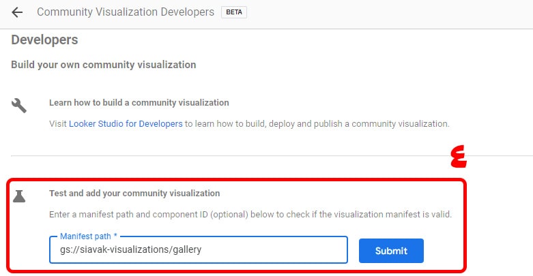The image size is (533, 276).
Task: Open Looker Studio for Developers link
Action: (x=126, y=124)
